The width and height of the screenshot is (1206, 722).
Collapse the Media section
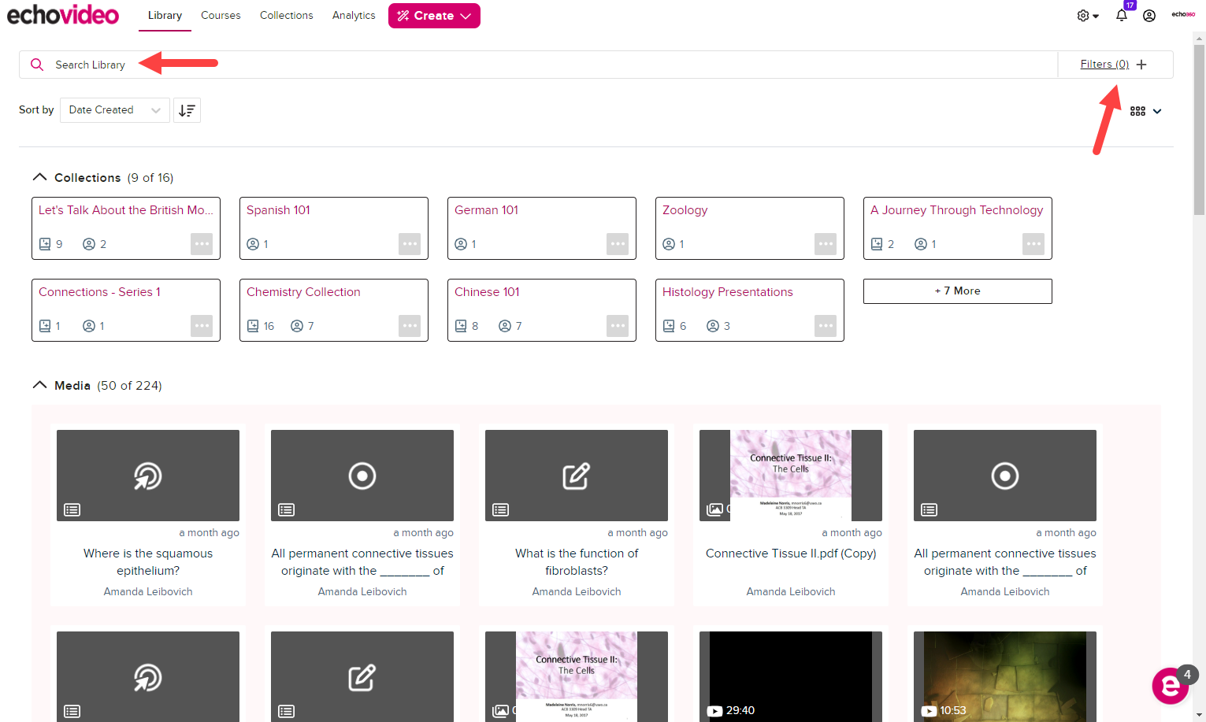[39, 384]
